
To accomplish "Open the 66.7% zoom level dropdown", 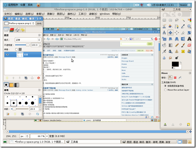I will coord(47,136).
